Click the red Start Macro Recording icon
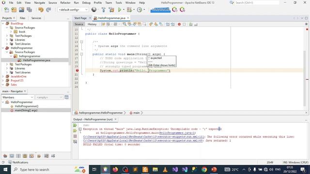Image resolution: width=310 pixels, height=174 pixels. 179,24
